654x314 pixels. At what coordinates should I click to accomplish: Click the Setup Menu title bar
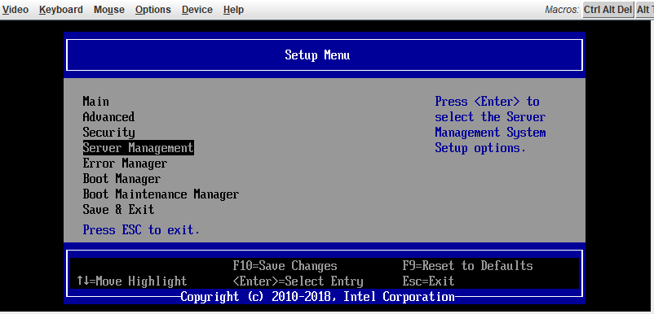[x=325, y=55]
